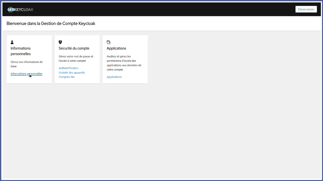Click the Déconnexion button
This screenshot has width=323, height=181.
click(x=306, y=9)
